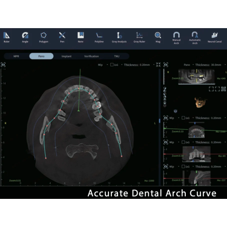The height and width of the screenshot is (227, 227).
Task: Click the Hu:-1000 readout in main view
Action: tap(149, 181)
